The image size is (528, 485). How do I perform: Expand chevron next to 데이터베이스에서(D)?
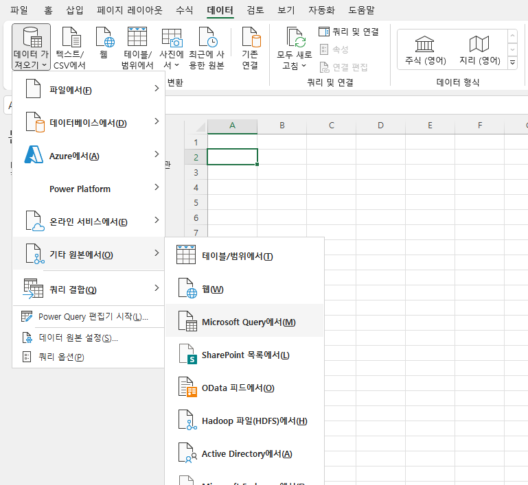(x=157, y=121)
